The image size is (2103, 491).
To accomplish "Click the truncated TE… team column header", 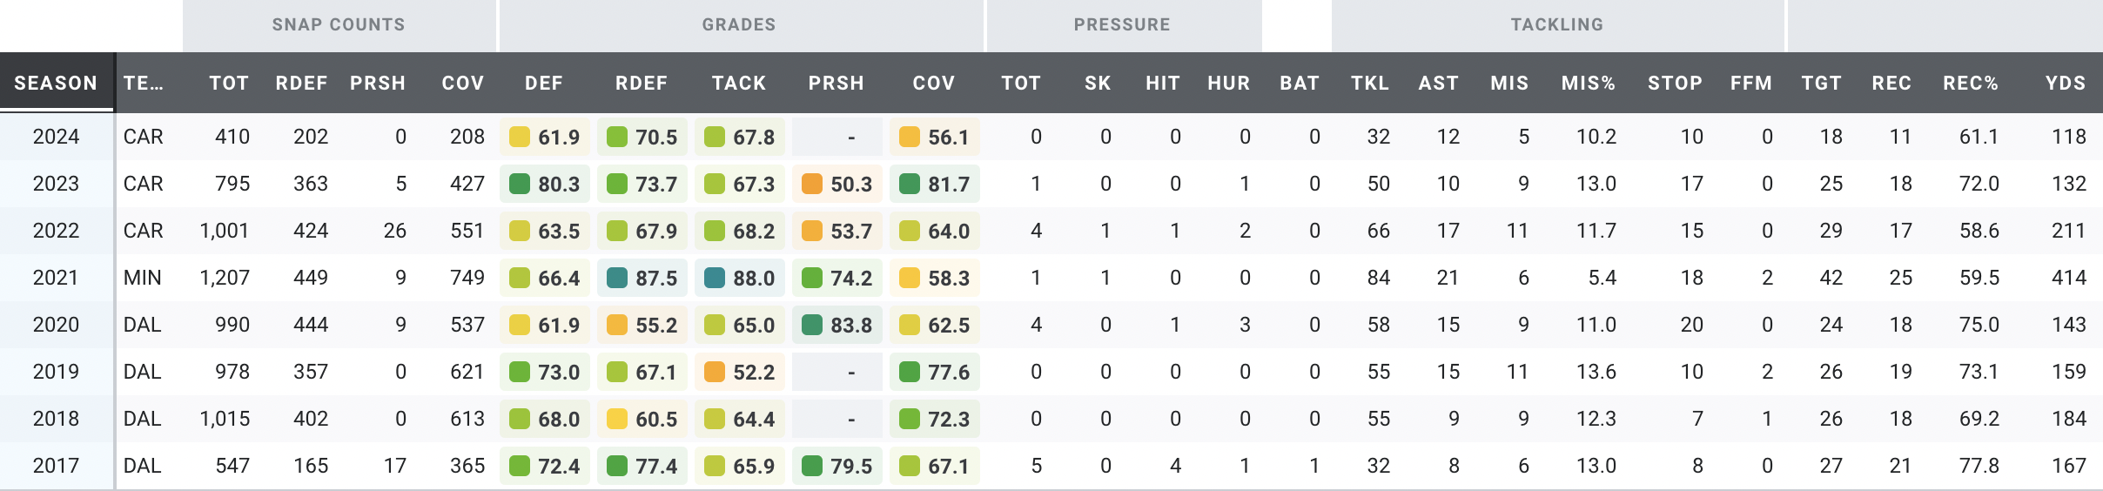I will tap(144, 84).
